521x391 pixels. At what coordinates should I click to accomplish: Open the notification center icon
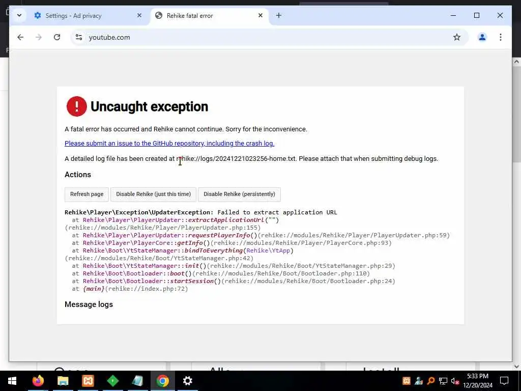point(504,381)
